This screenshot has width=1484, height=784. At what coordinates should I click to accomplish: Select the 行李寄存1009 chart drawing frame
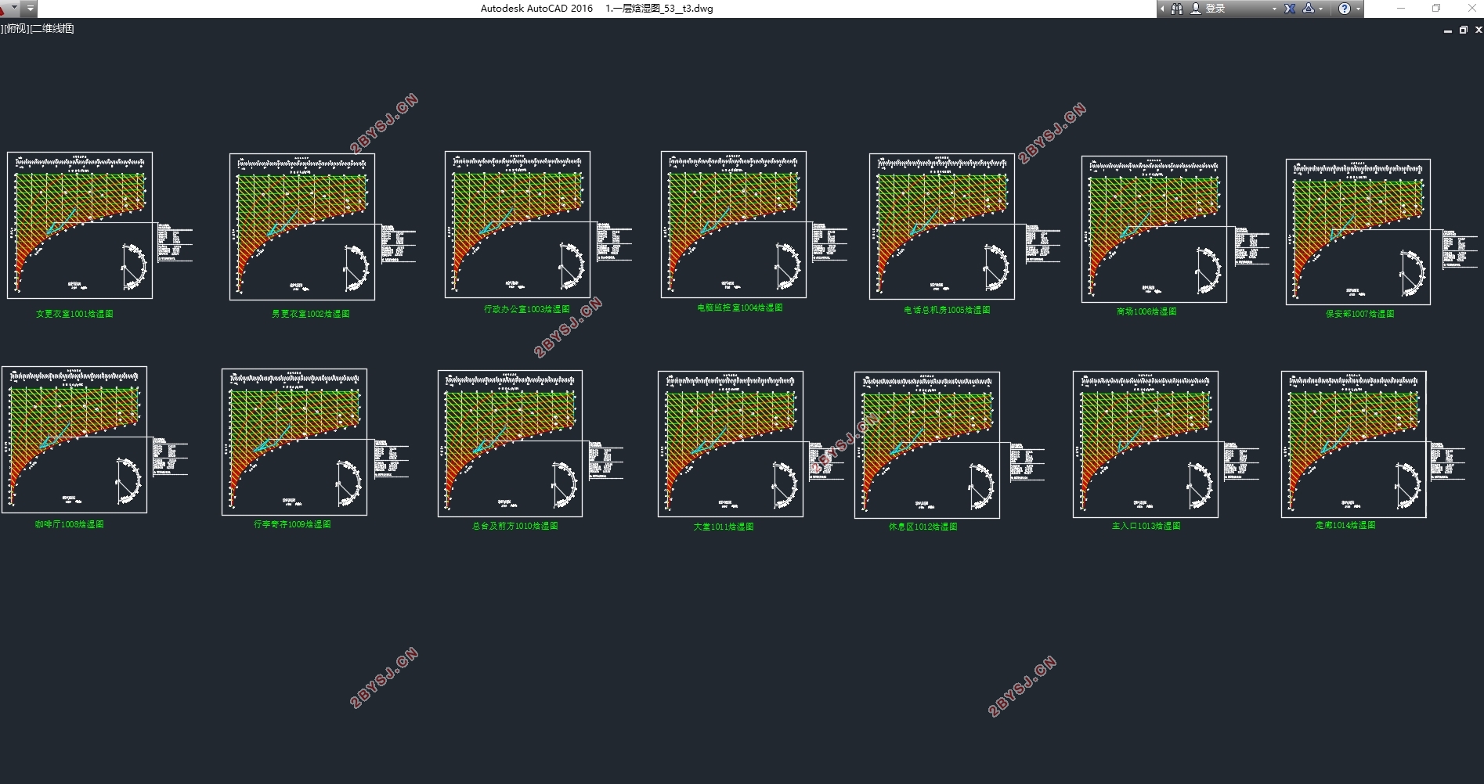click(x=294, y=442)
